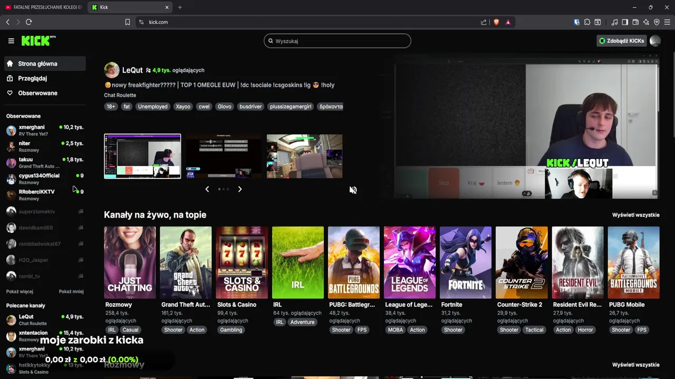The image size is (675, 379).
Task: Open the browser main menu icon
Action: pos(667,22)
